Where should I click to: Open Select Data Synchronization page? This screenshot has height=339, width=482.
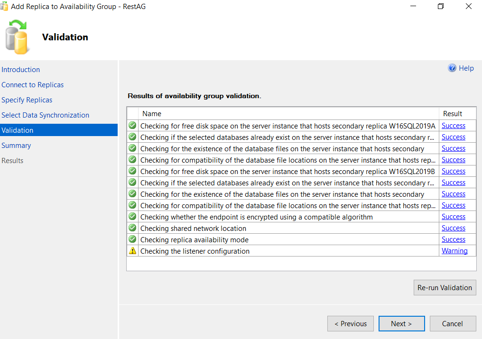[46, 115]
